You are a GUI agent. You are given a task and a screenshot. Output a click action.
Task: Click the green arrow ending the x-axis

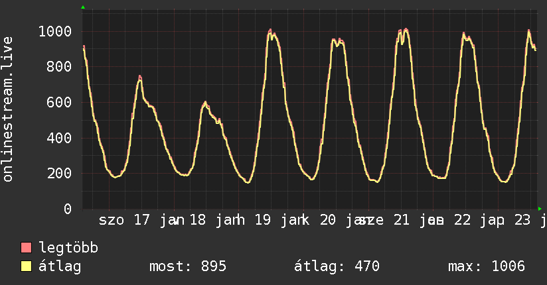point(540,209)
